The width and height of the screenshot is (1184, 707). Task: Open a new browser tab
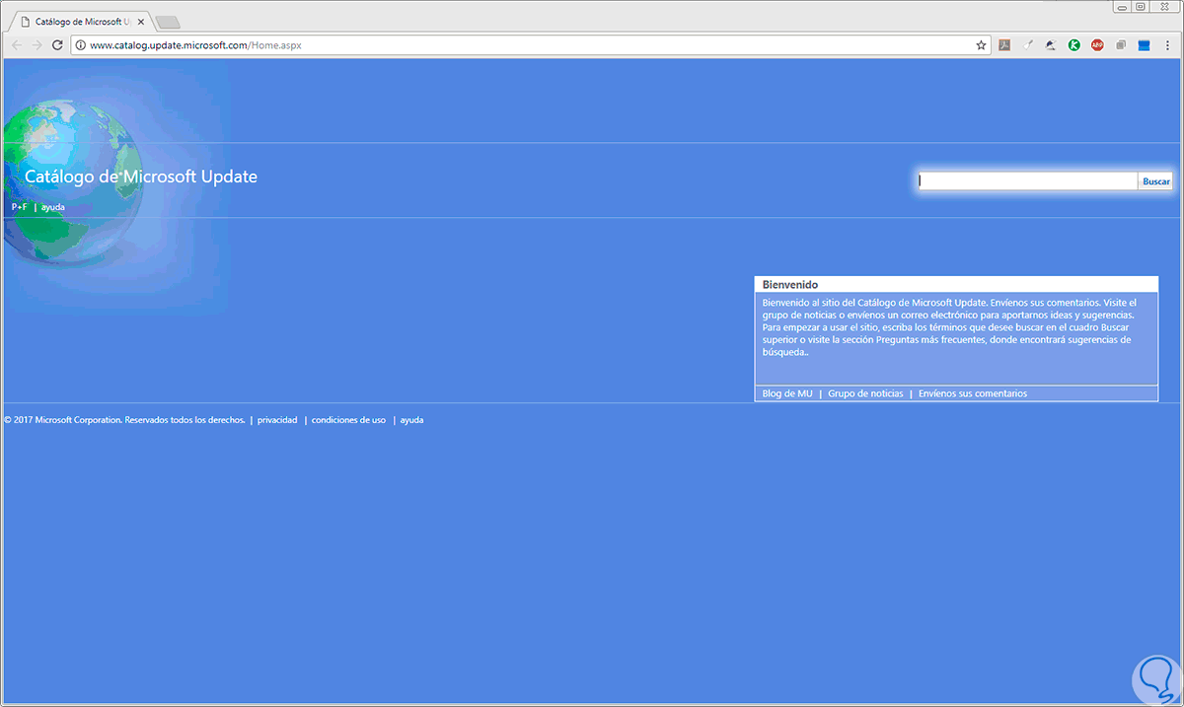tap(168, 22)
